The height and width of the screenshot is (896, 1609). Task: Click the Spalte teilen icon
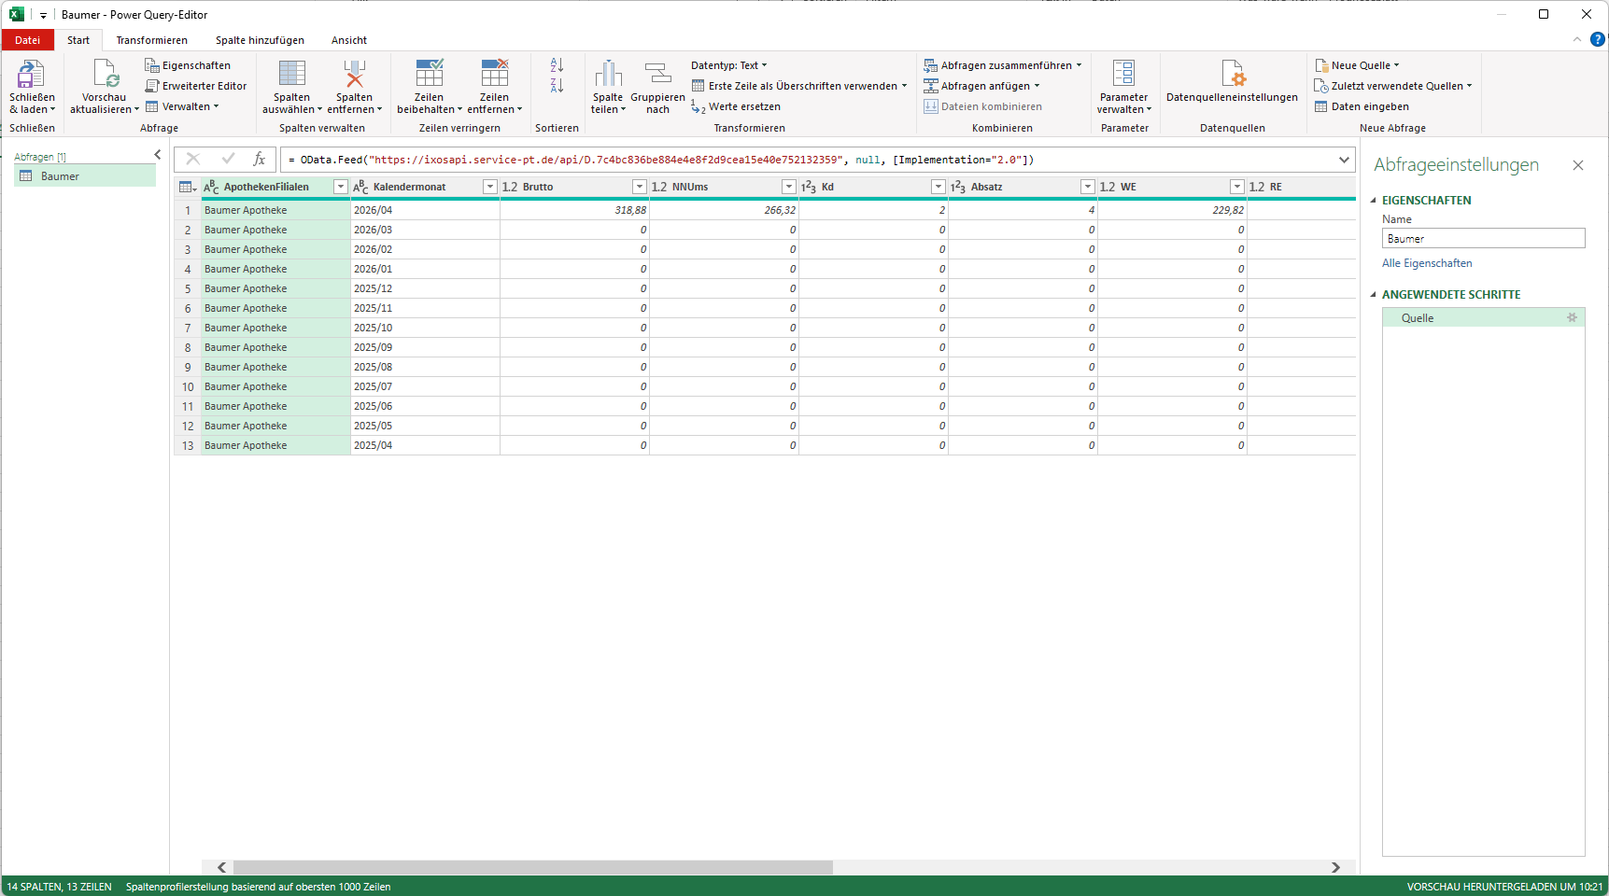608,75
